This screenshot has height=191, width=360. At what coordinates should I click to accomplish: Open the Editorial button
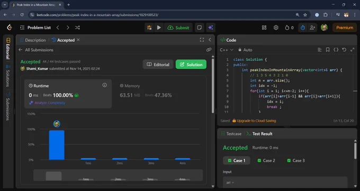[158, 65]
